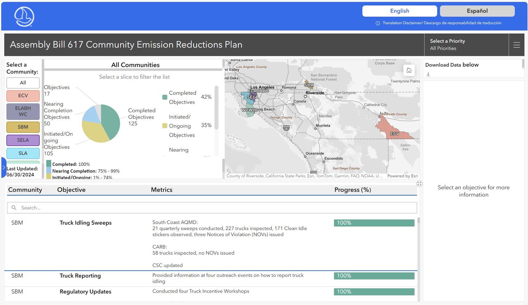Switch language to Español

(x=477, y=11)
